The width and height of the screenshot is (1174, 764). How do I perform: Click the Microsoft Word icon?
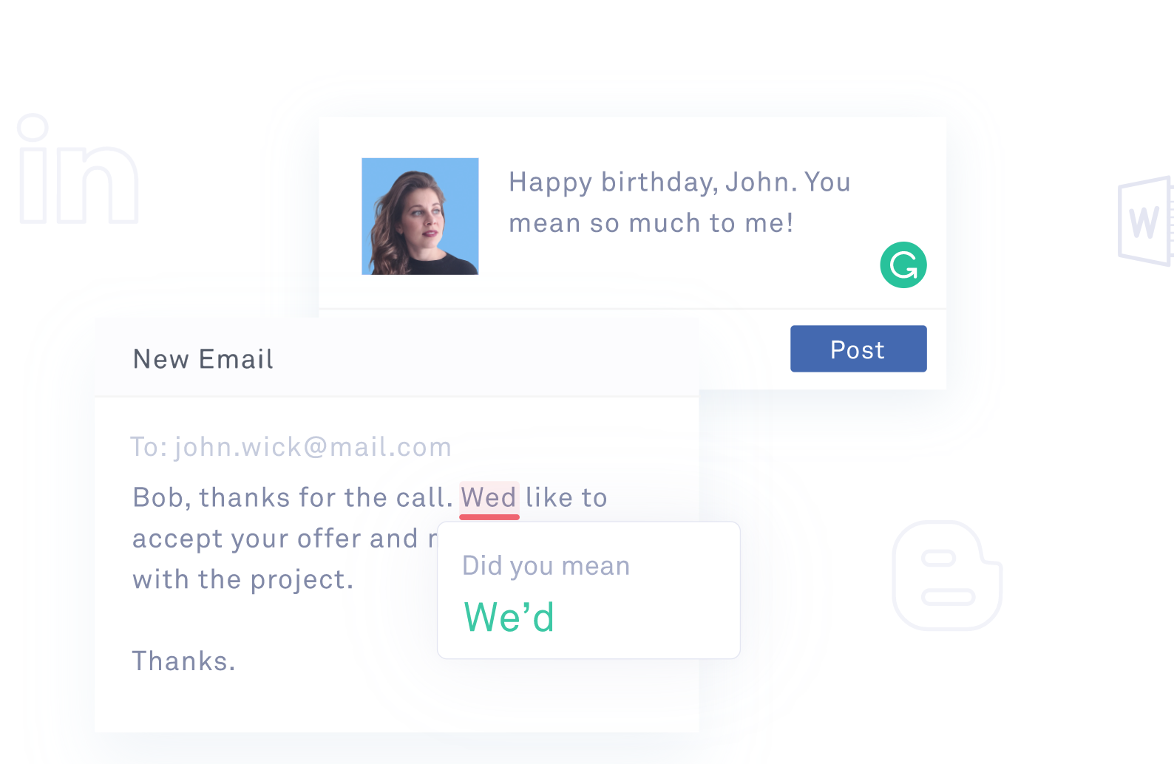click(1145, 221)
